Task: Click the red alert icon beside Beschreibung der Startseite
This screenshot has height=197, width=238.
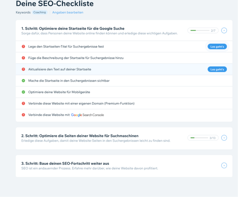Action: click(23, 58)
